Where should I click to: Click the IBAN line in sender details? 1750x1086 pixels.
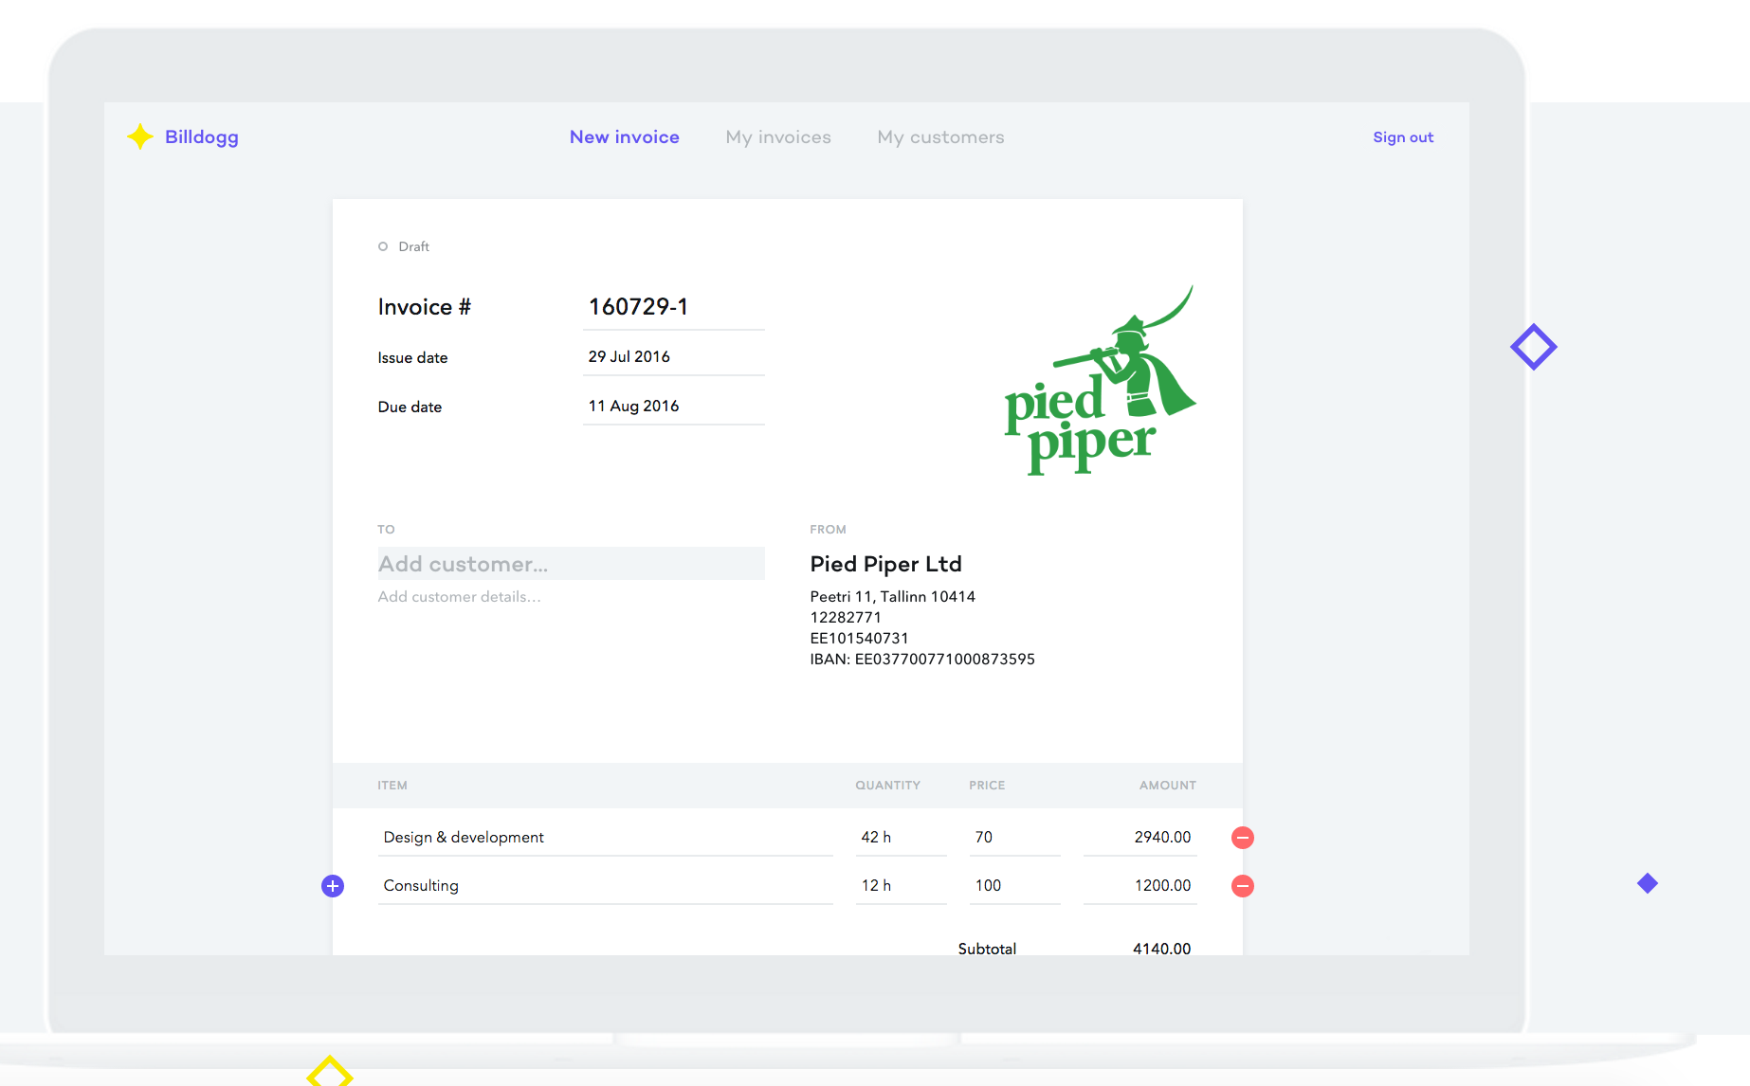pyautogui.click(x=922, y=659)
